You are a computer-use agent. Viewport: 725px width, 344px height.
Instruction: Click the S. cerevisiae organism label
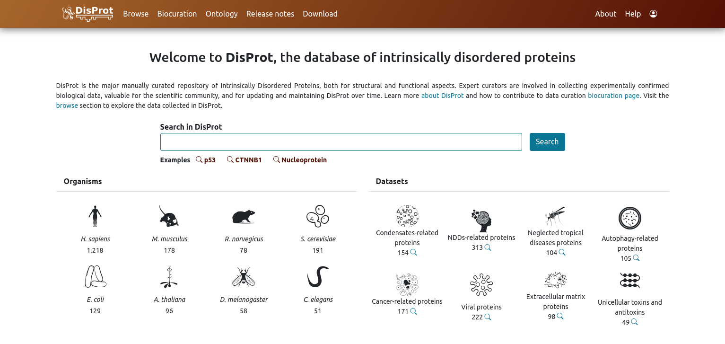click(x=318, y=239)
